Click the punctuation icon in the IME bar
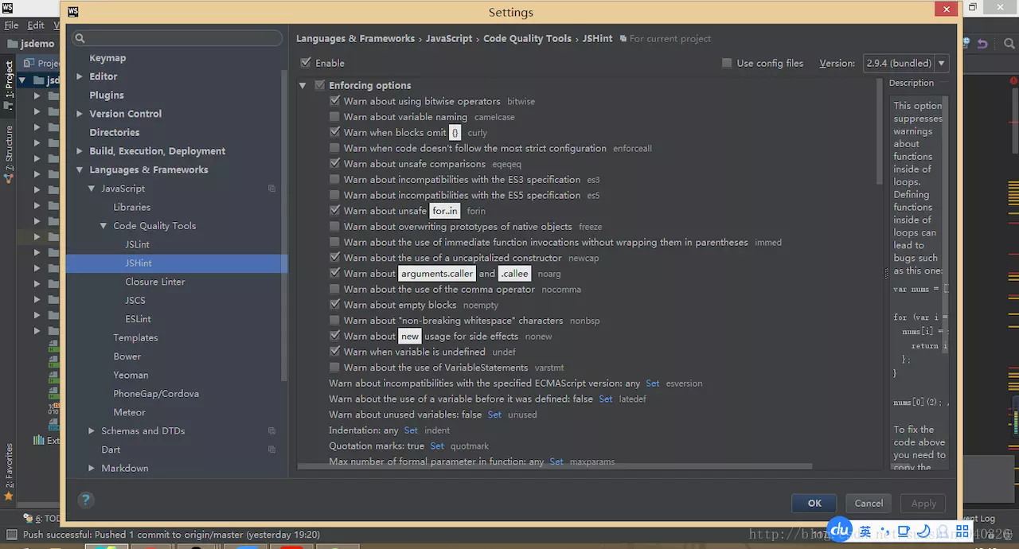The image size is (1019, 549). tap(885, 531)
